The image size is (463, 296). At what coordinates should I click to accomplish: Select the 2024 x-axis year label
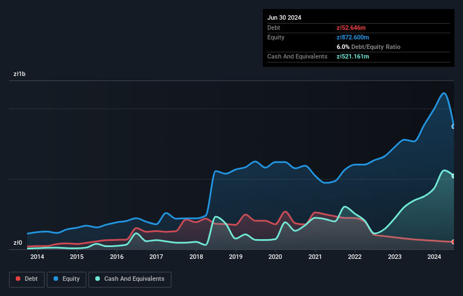point(434,257)
